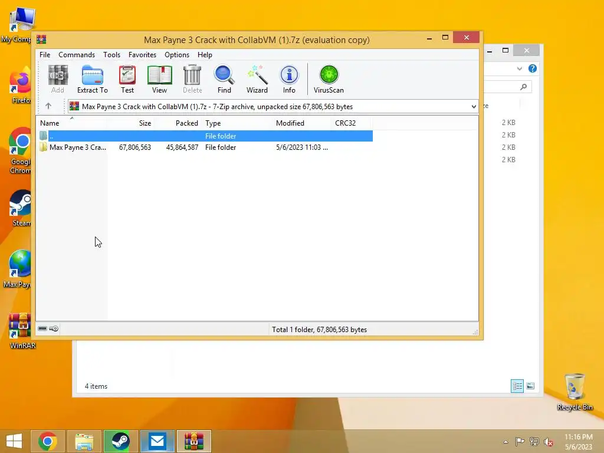
Task: Click the Add toolbar icon in WinRAR
Action: point(58,80)
